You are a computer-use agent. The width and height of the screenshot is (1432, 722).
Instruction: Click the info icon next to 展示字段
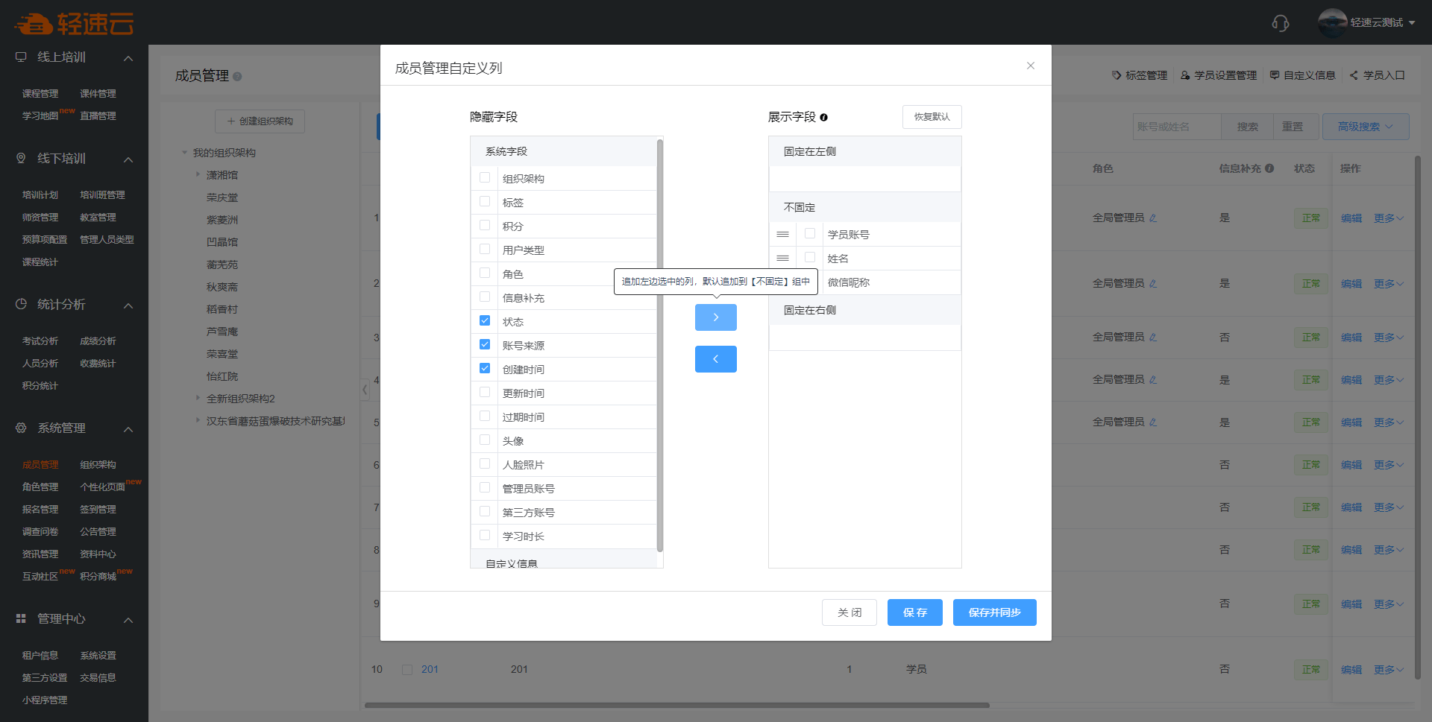click(x=823, y=118)
